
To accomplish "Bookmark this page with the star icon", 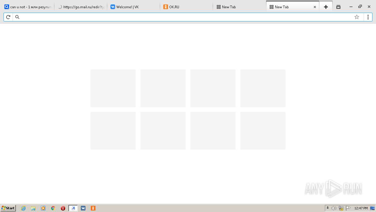I will (357, 17).
